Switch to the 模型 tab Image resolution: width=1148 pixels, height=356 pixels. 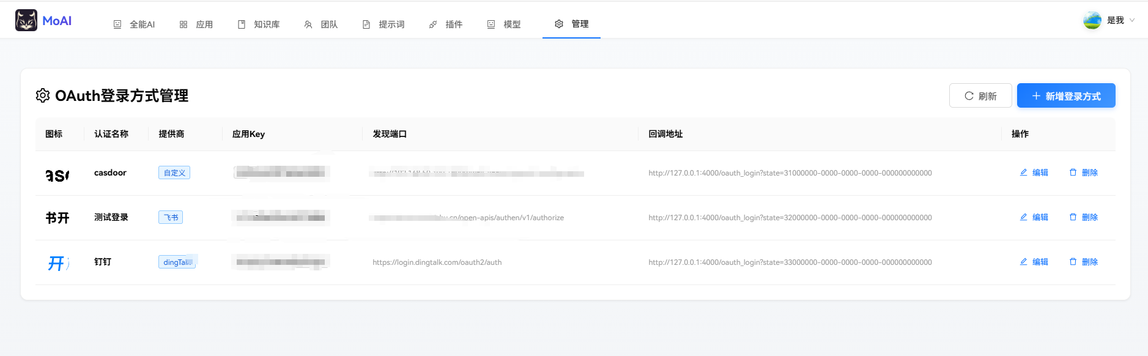click(504, 24)
